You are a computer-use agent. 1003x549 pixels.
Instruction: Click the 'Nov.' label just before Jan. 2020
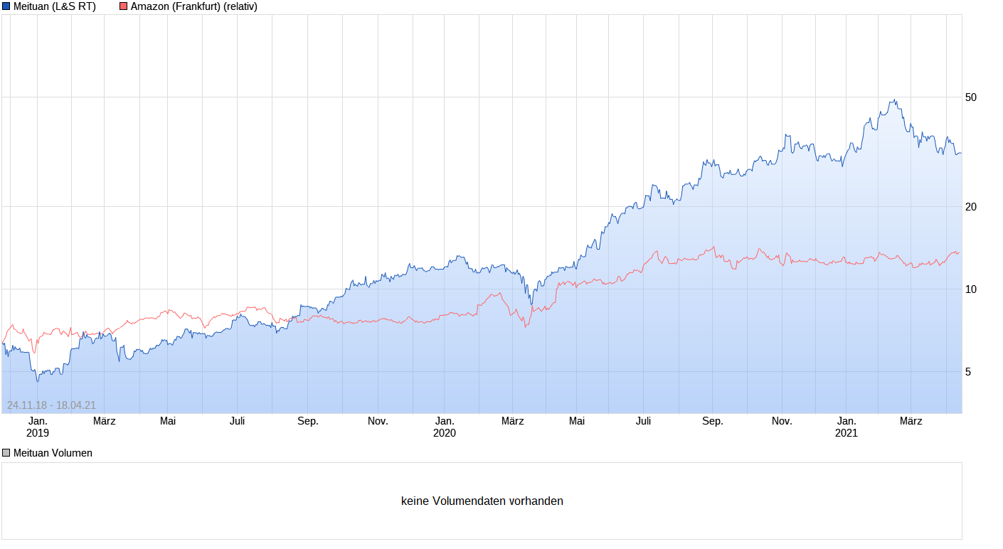click(378, 421)
